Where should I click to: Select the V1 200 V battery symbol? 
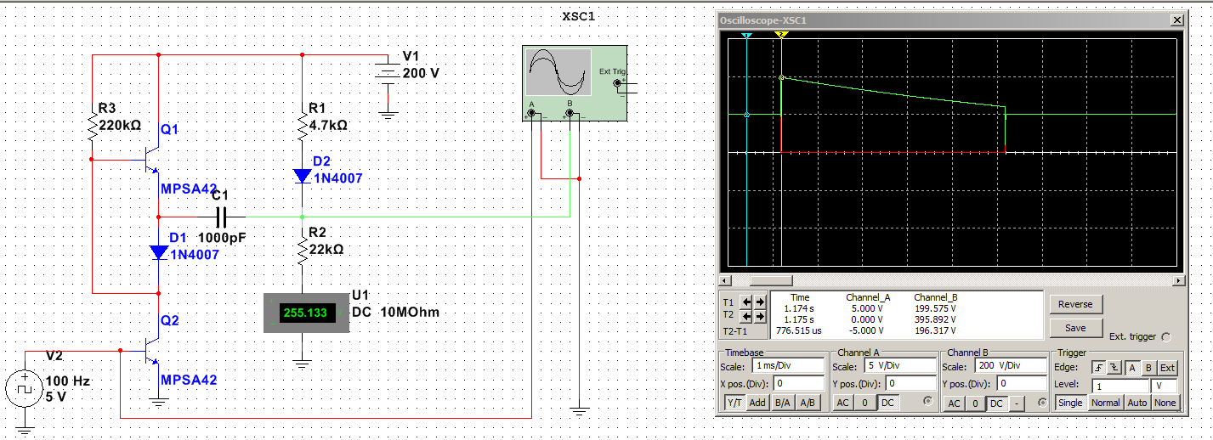(x=388, y=74)
